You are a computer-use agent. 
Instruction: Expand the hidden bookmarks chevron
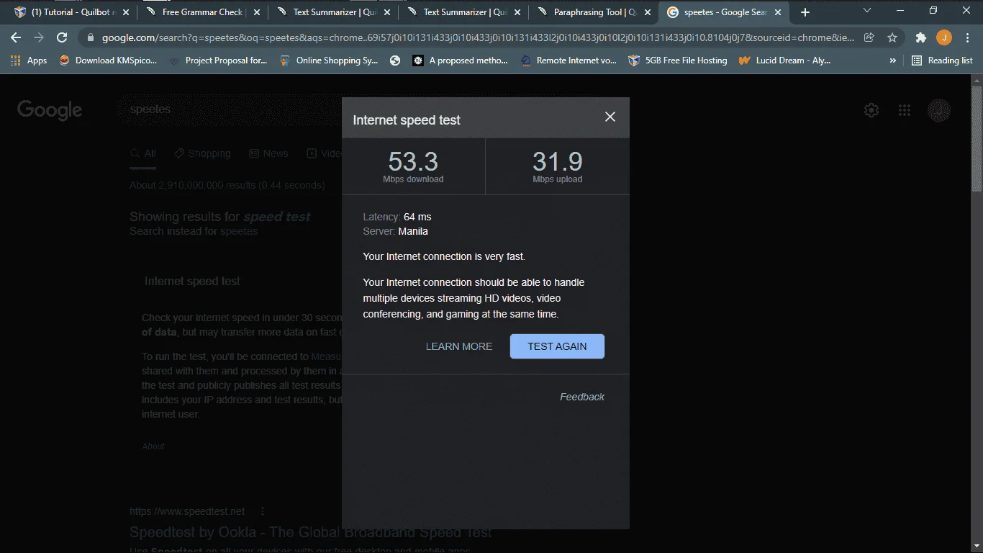[x=893, y=60]
